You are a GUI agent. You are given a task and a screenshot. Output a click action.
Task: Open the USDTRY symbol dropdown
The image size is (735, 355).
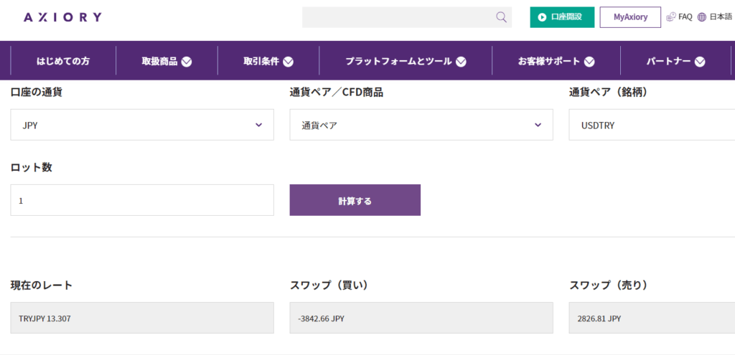tap(652, 125)
